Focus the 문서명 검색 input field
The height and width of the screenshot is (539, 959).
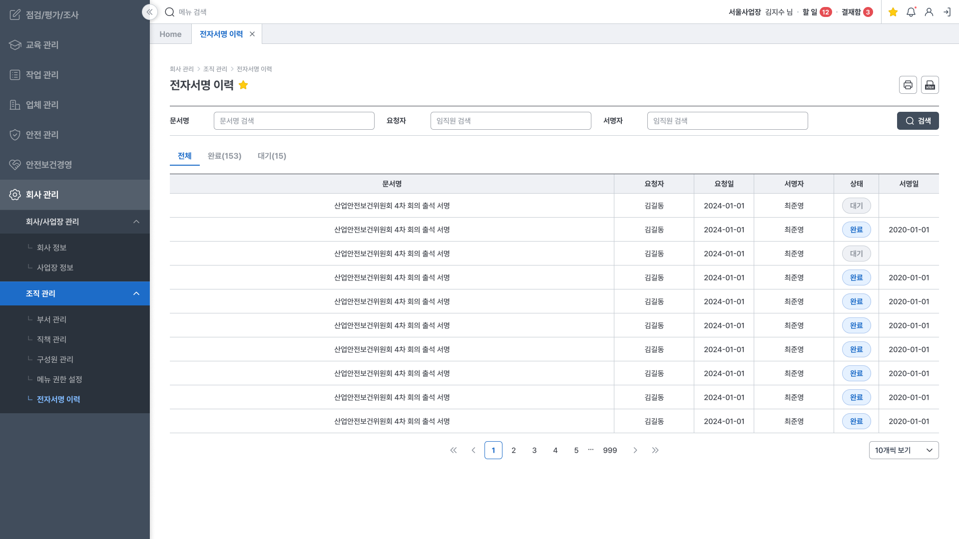pyautogui.click(x=294, y=121)
